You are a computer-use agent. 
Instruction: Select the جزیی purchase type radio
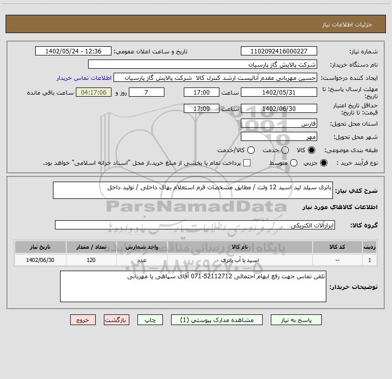click(323, 163)
